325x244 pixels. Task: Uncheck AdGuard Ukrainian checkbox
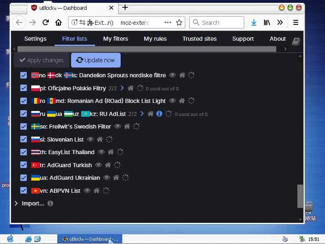tap(24, 178)
